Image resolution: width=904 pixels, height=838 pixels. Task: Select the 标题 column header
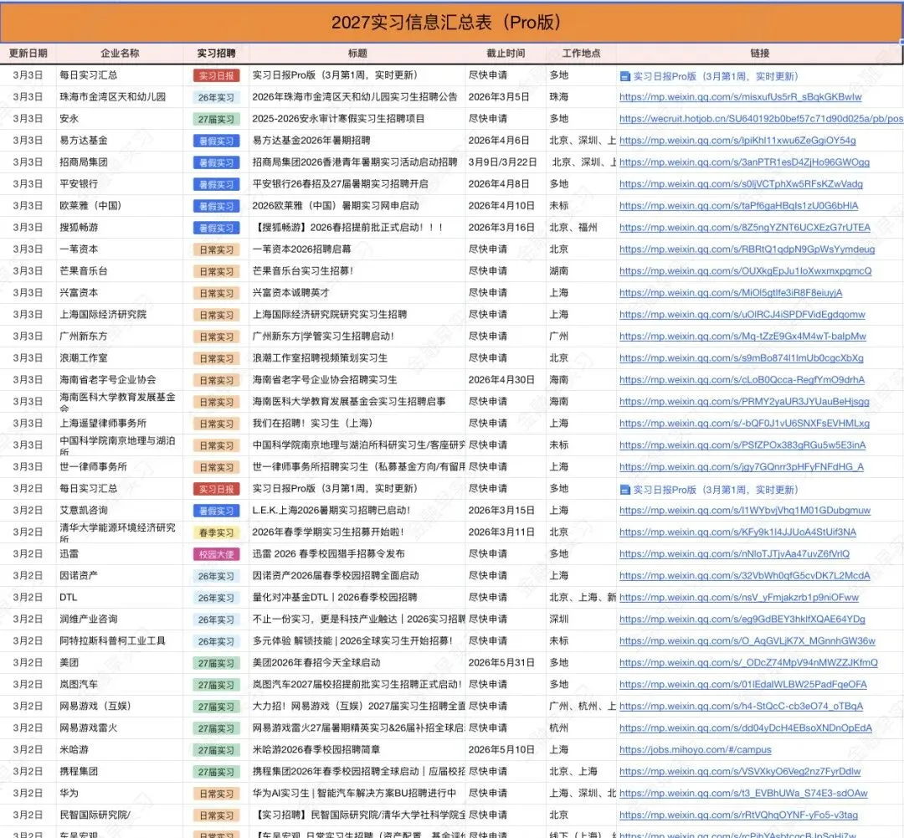tap(357, 53)
